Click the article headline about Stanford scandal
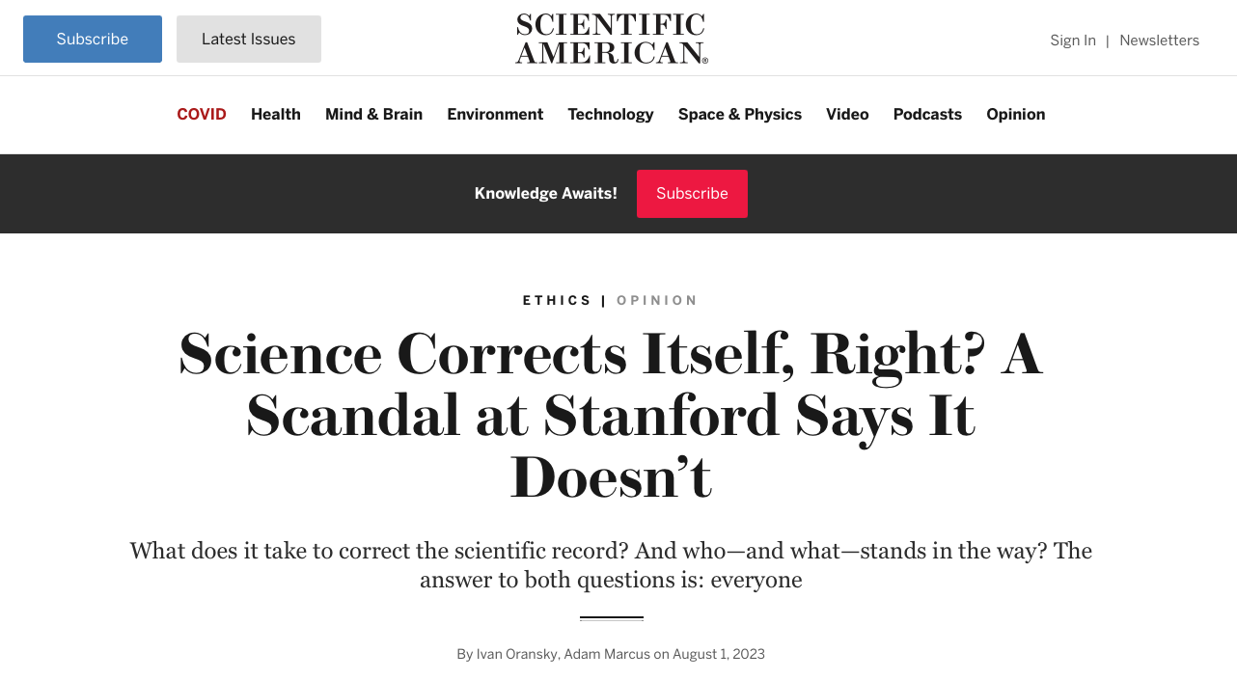The image size is (1237, 680). point(611,415)
